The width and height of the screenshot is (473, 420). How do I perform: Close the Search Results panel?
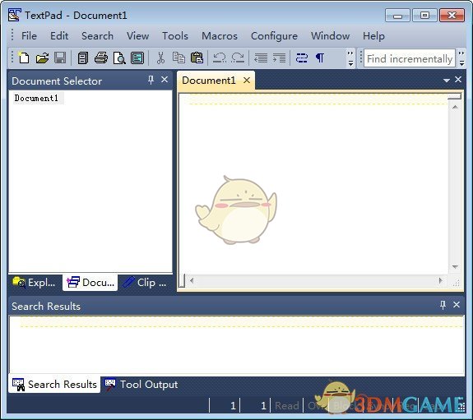457,305
